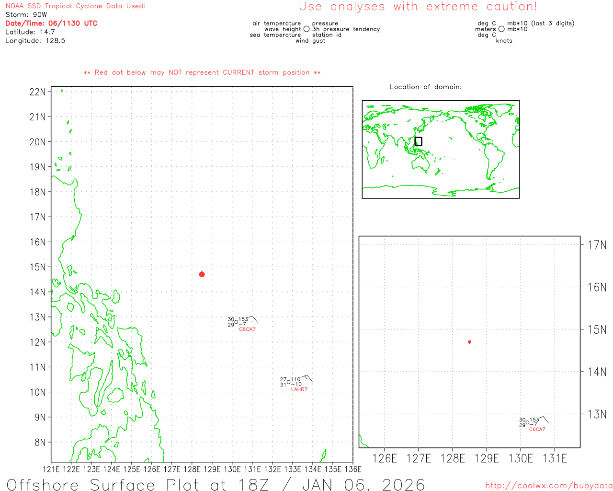Click the red storm dot in zoomed inset map
Screen dimensions: 613x491
click(x=469, y=342)
